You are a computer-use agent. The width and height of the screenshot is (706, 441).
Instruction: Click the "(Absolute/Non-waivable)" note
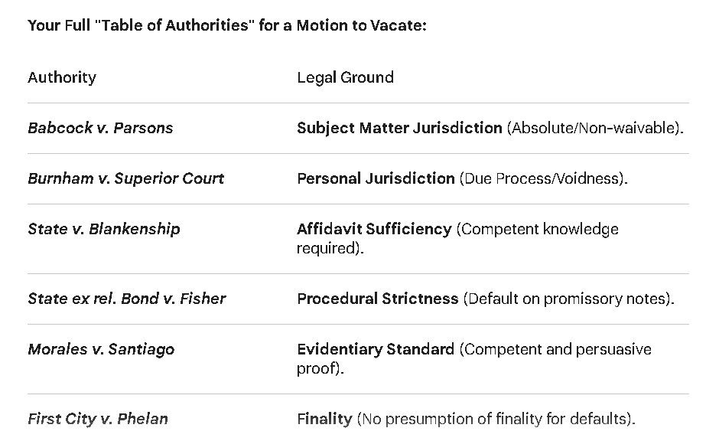pos(595,128)
